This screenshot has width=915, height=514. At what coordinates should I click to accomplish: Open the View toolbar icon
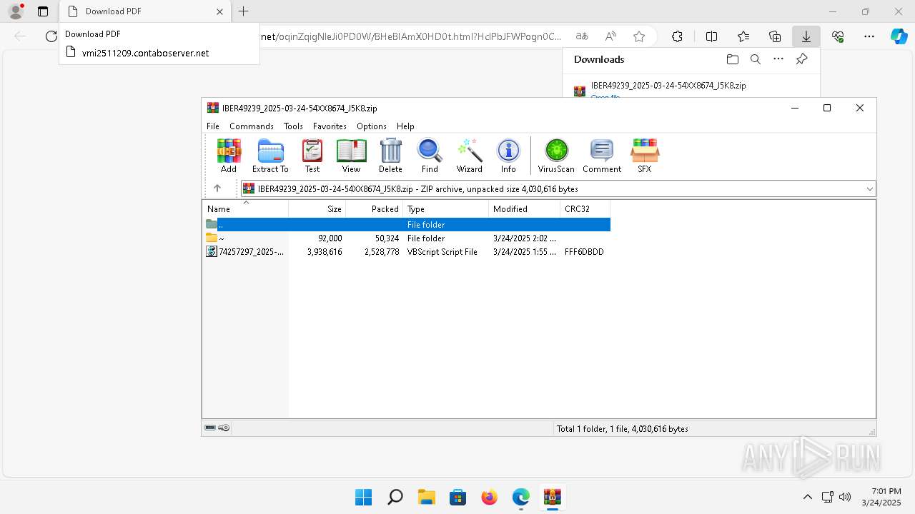(x=351, y=156)
